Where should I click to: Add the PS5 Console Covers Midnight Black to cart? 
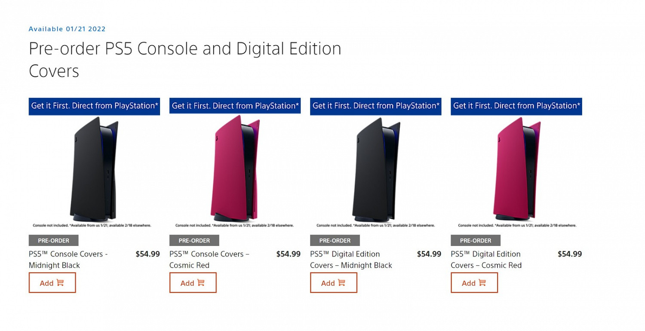coord(52,283)
